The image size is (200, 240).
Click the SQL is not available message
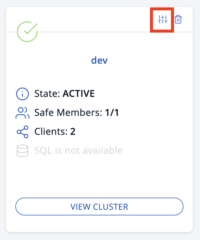(78, 150)
